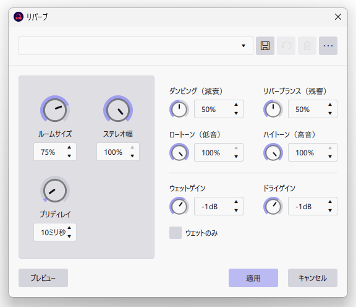Image resolution: width=356 pixels, height=307 pixels.
Task: Click the ハイトーン 100% input field
Action: tap(313, 152)
